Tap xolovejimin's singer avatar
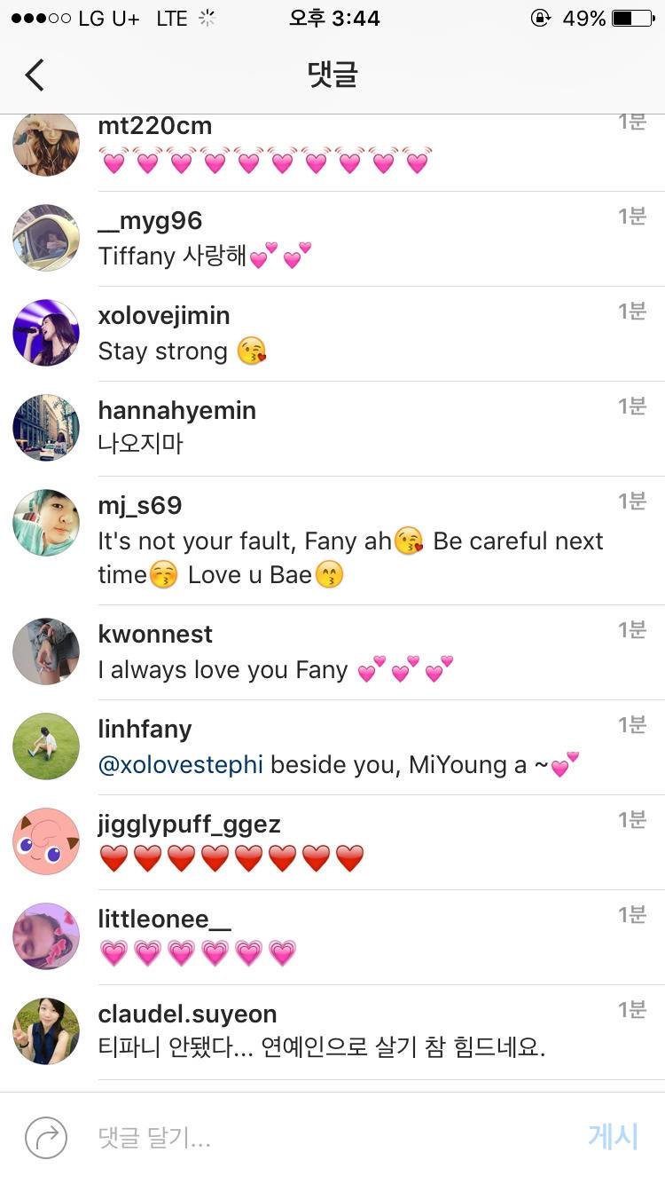This screenshot has width=665, height=1184. (46, 333)
